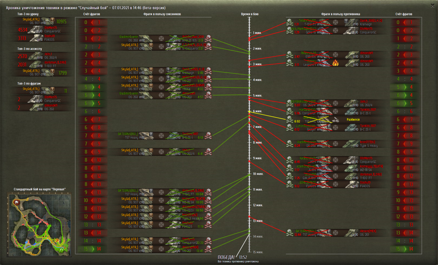Click the red skull icon in the 13:47 Об. 261 row
Screen dimensions: 438x265
(209, 249)
